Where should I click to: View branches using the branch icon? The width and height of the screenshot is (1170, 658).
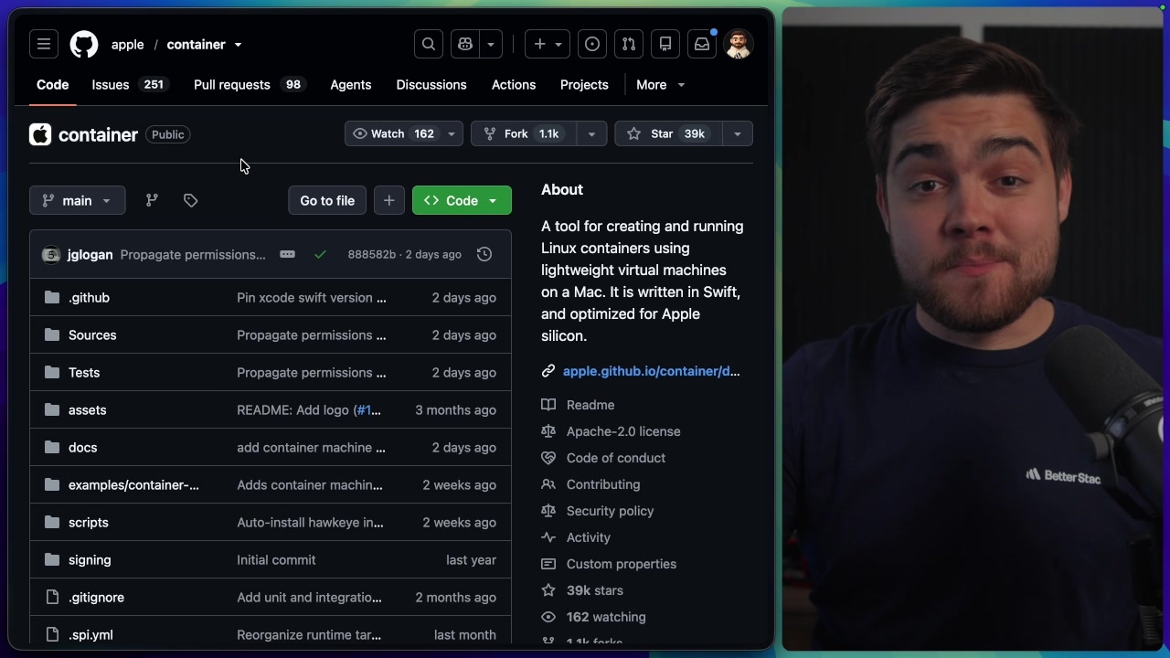click(x=152, y=200)
